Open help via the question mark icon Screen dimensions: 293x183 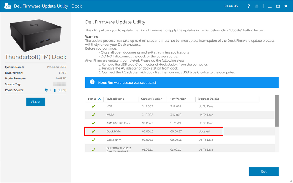pos(249,6)
